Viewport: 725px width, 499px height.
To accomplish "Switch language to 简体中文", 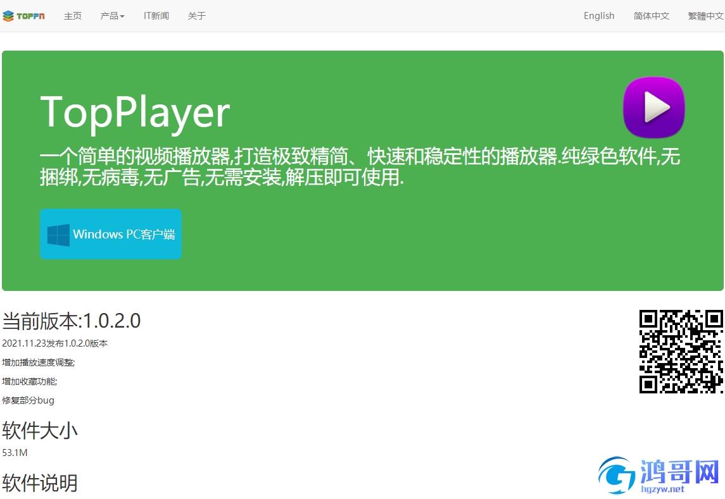I will coord(651,16).
